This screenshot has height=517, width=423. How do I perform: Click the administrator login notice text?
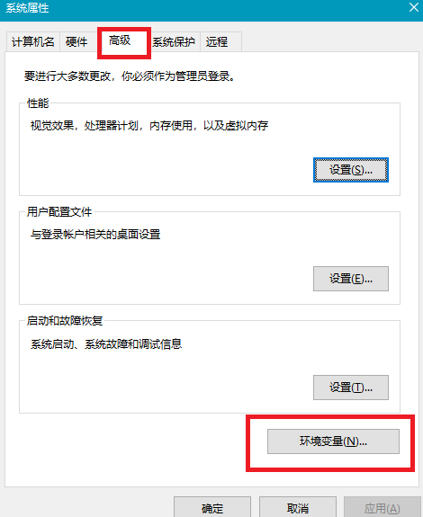(130, 76)
